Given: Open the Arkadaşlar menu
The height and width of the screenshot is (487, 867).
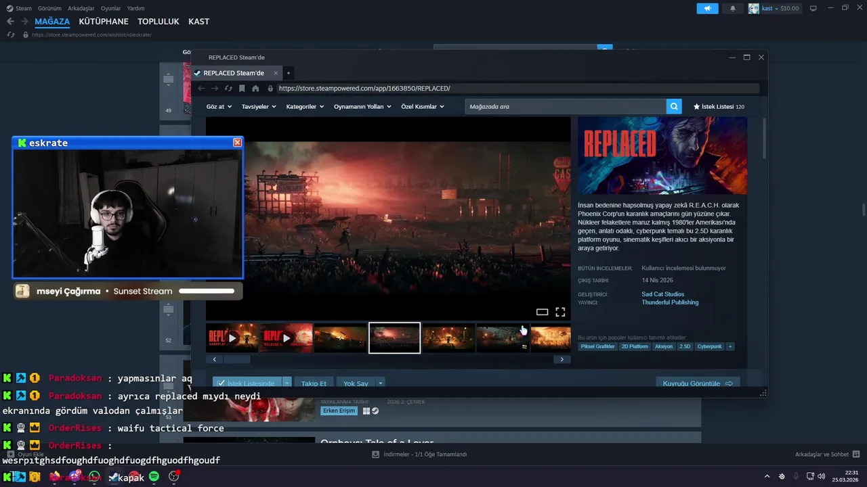Looking at the screenshot, I should click(81, 9).
